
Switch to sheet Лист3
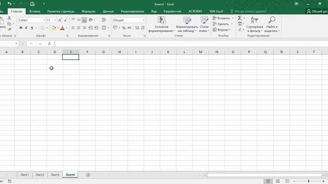(x=55, y=175)
